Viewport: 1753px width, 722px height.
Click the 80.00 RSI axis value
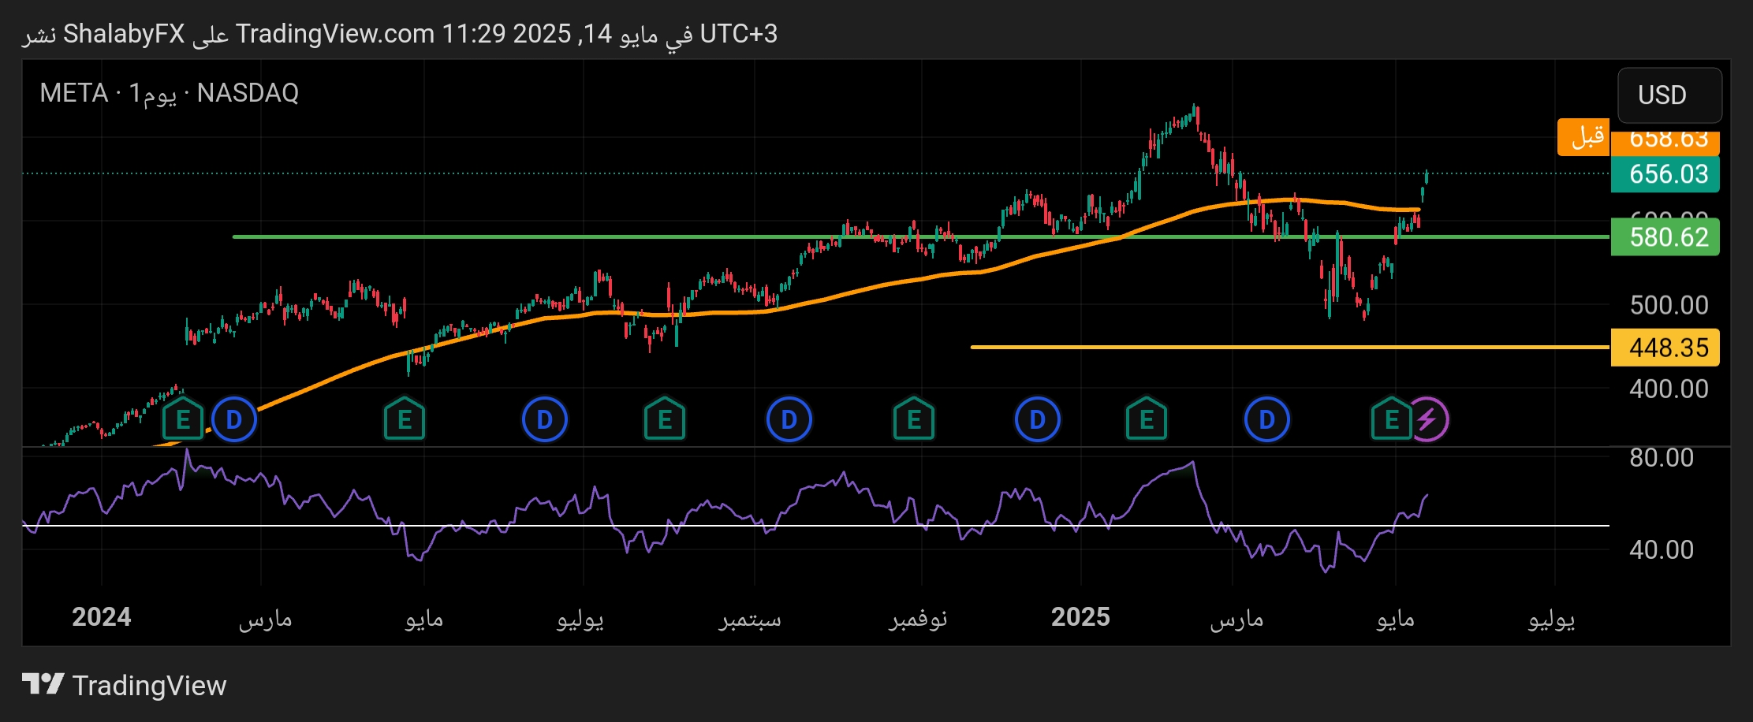point(1662,458)
